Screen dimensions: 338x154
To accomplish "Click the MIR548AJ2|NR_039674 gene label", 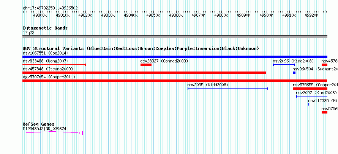I will pyautogui.click(x=44, y=129).
